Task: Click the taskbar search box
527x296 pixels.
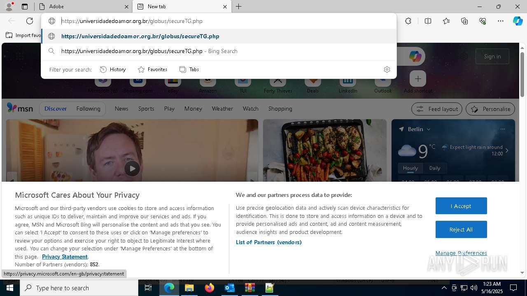Action: (x=79, y=288)
